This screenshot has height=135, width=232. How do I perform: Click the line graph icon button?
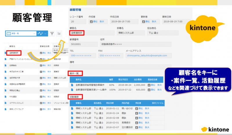[x=40, y=34]
